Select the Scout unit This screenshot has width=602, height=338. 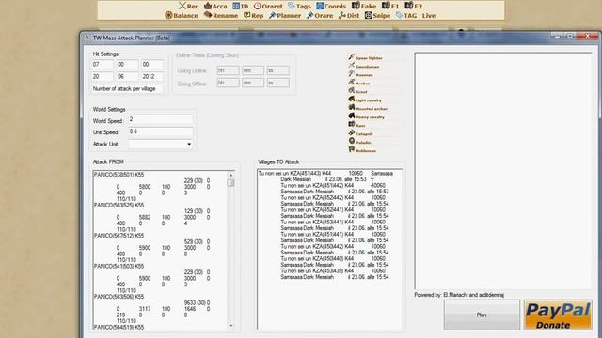click(357, 91)
